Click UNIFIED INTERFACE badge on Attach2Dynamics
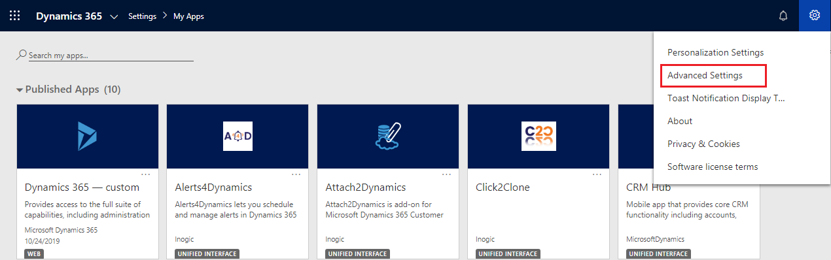Screen dimensions: 831x260 pyautogui.click(x=357, y=253)
